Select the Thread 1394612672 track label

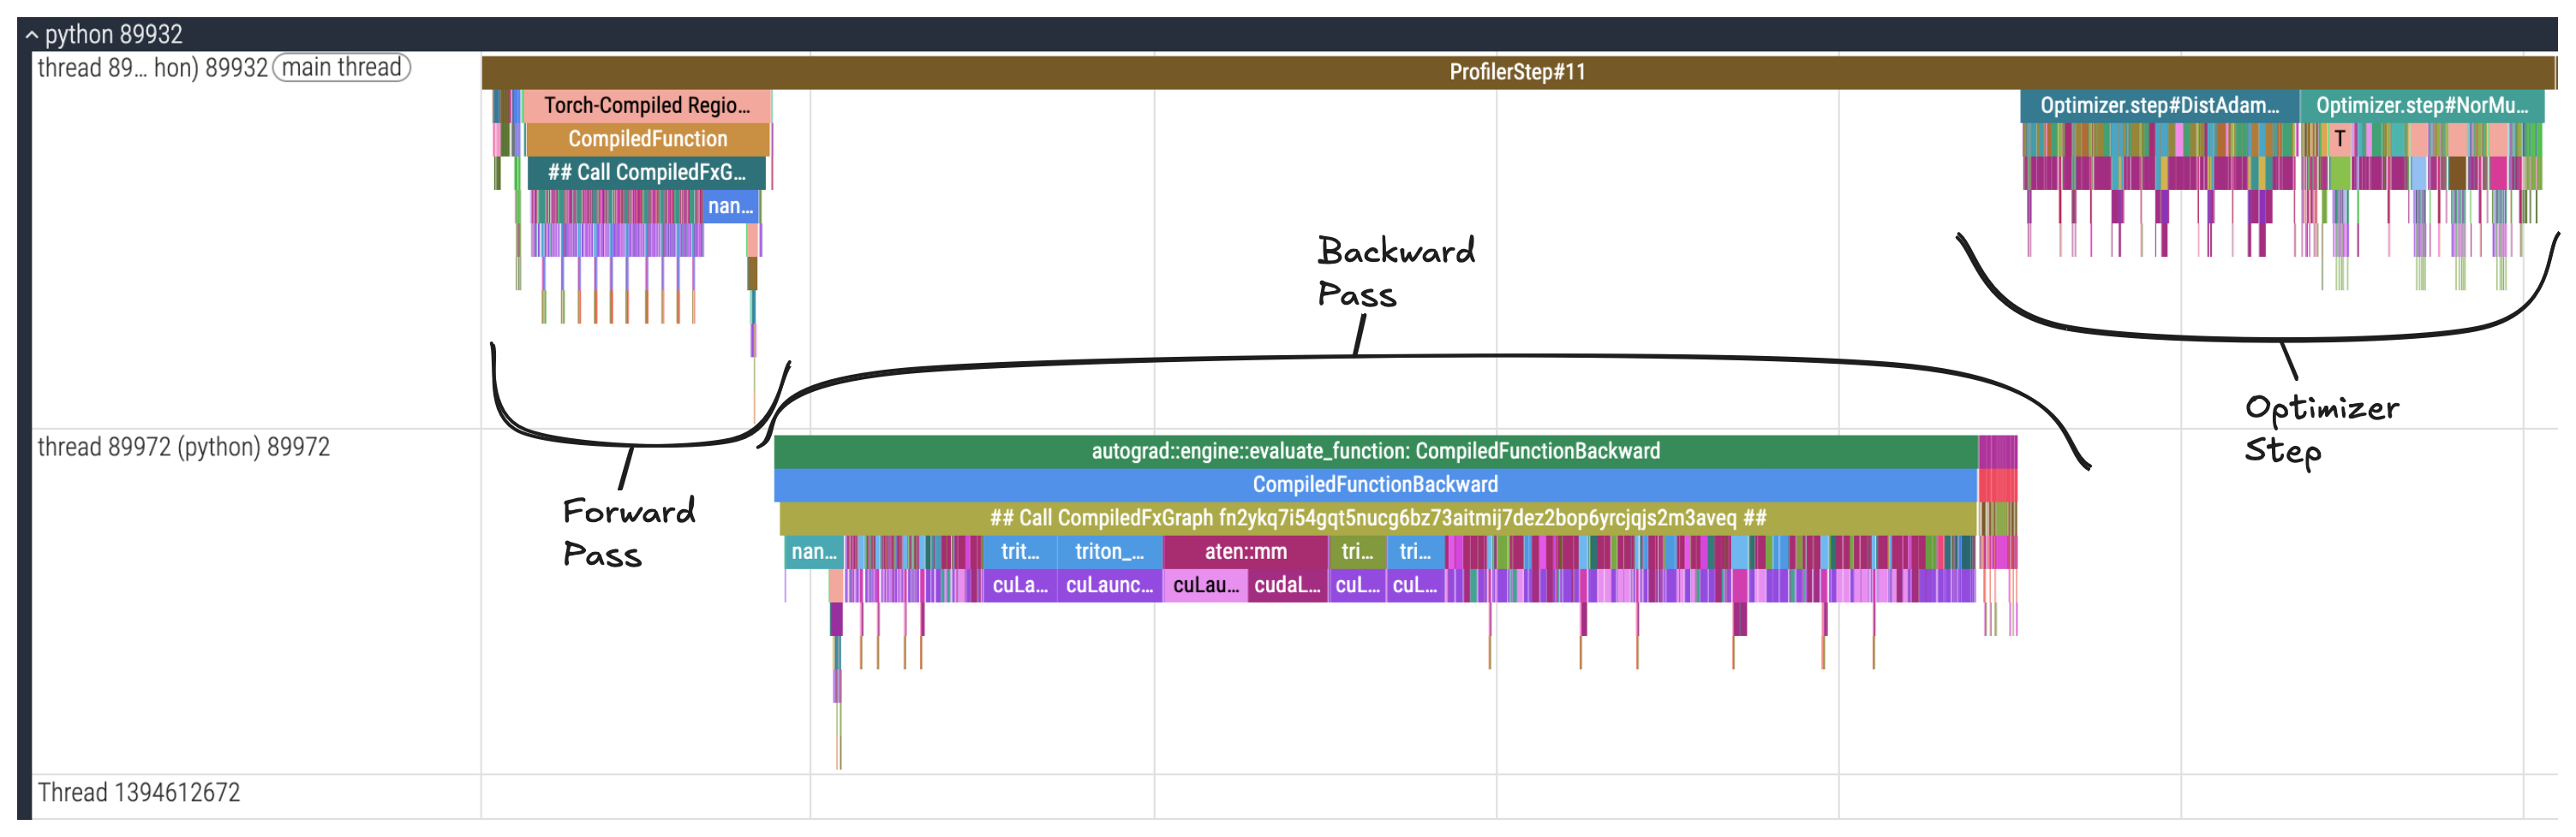pyautogui.click(x=139, y=792)
